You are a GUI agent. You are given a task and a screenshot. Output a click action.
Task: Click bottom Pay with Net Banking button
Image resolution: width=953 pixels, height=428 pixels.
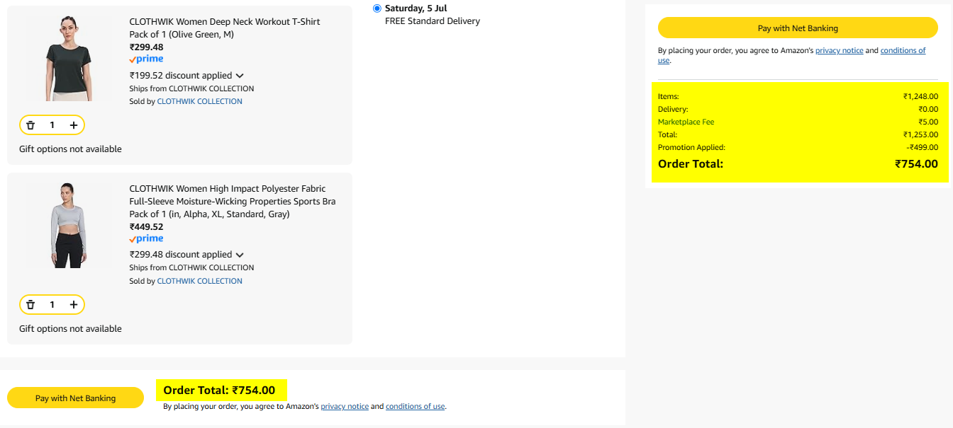[x=75, y=398]
